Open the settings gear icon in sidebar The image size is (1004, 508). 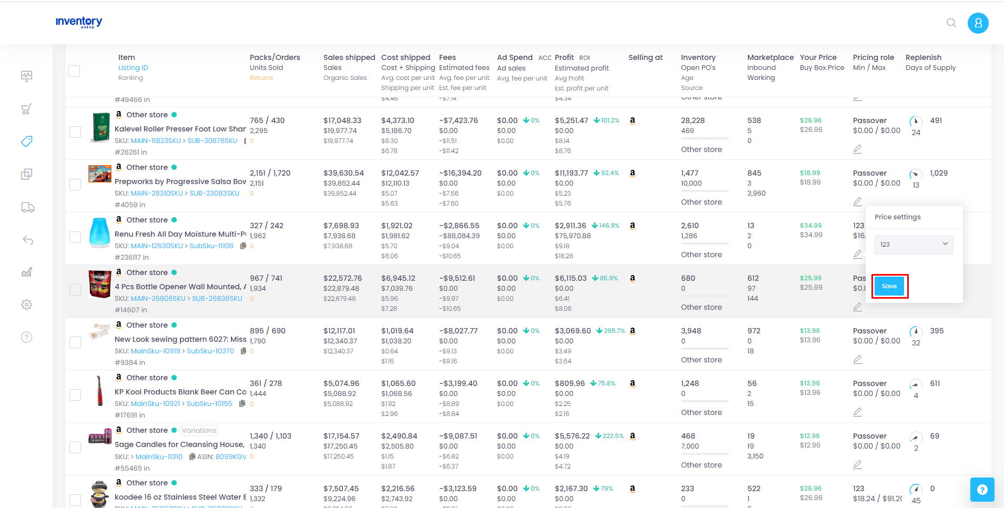[x=27, y=304]
